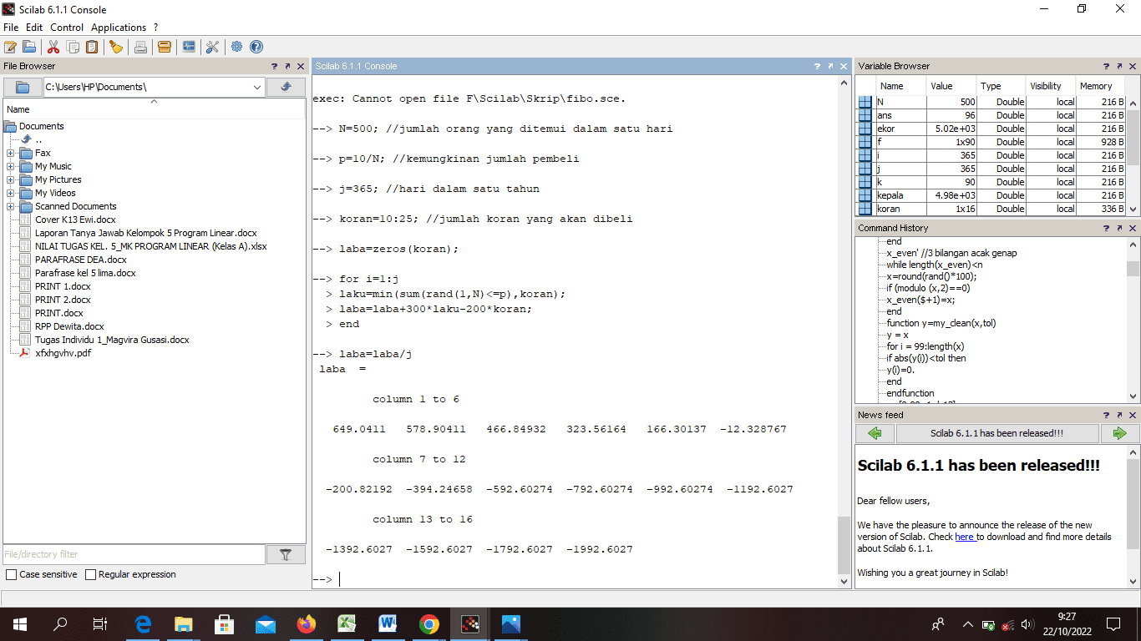Expand the My Pictures folder node
The width and height of the screenshot is (1141, 641).
10,179
